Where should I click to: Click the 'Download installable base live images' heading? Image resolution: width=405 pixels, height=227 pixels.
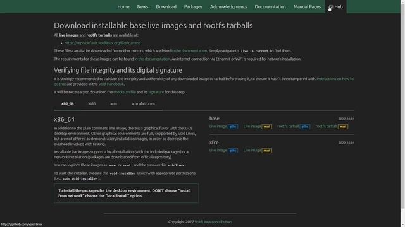(153, 25)
